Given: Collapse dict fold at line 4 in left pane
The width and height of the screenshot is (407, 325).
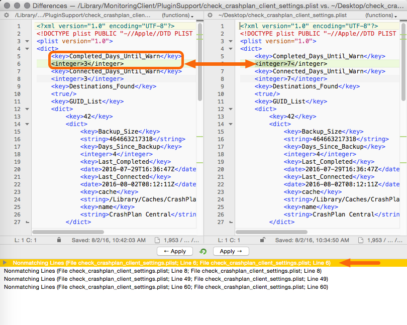Looking at the screenshot, I should pos(27,49).
